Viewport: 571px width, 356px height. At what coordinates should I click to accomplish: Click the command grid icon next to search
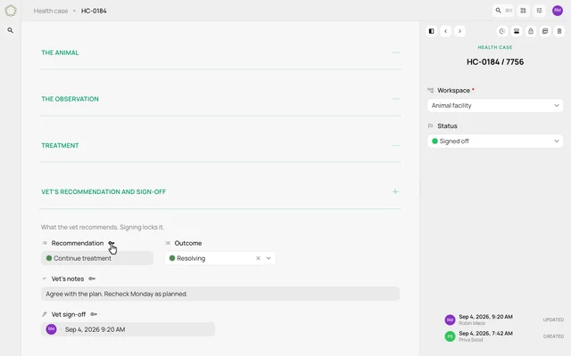524,11
